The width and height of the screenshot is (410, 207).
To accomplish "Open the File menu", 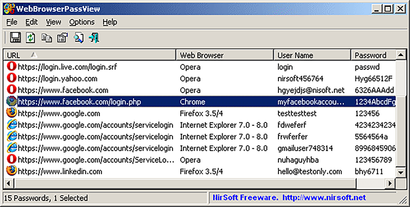I will coord(12,22).
